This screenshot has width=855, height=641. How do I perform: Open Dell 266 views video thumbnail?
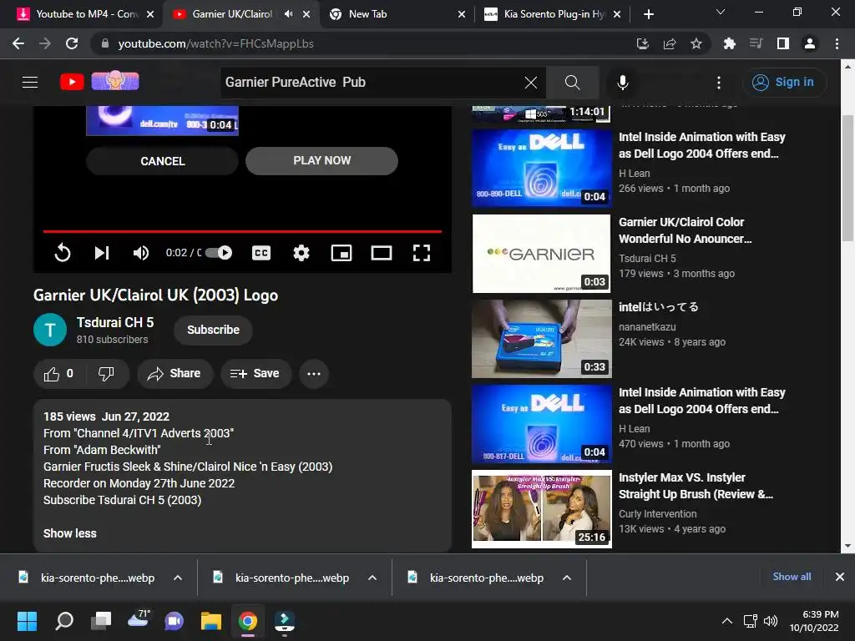click(541, 168)
